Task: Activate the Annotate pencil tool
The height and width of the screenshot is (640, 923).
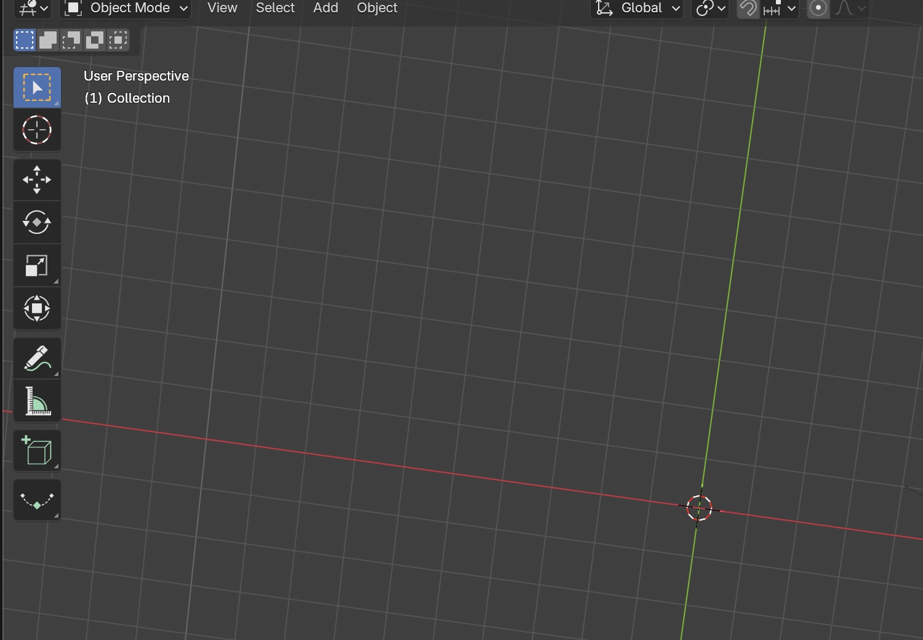Action: click(37, 358)
